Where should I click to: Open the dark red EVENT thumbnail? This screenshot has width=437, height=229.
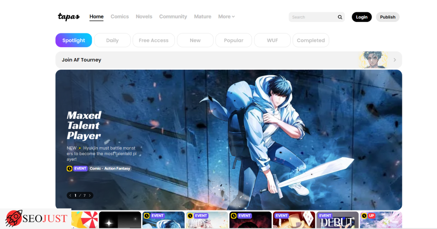(x=251, y=220)
